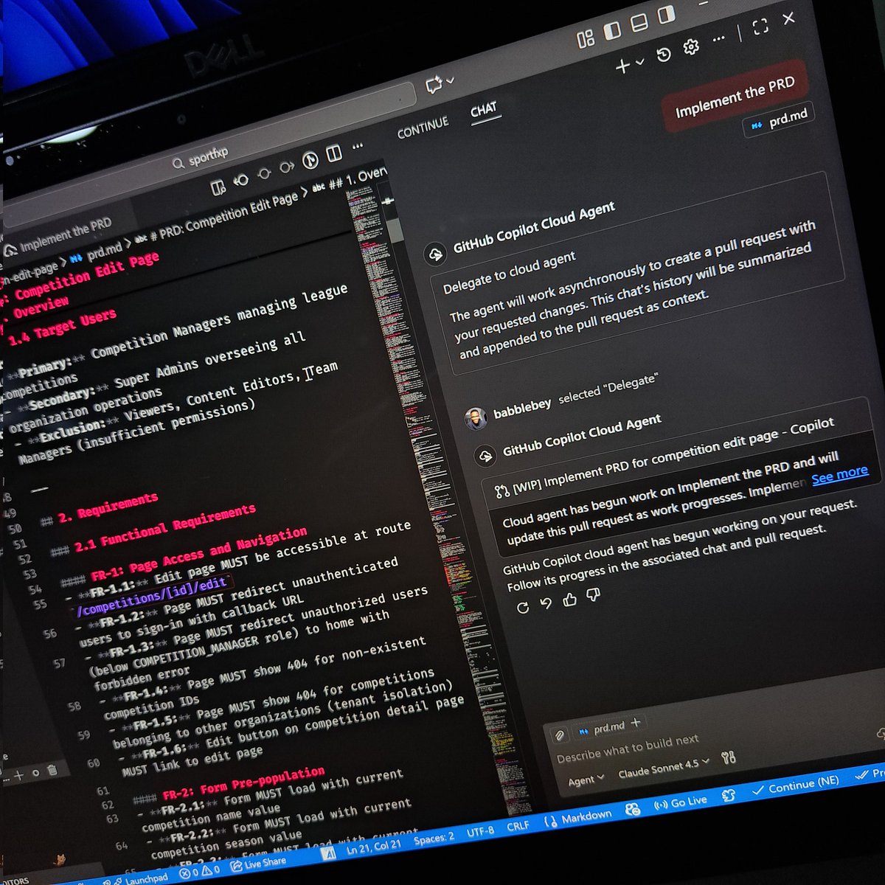Image resolution: width=885 pixels, height=885 pixels.
Task: Add the prd.md context via plus icon
Action: 636,722
